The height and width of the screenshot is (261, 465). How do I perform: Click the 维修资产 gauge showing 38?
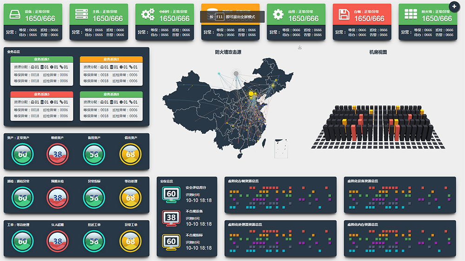[x=58, y=154]
